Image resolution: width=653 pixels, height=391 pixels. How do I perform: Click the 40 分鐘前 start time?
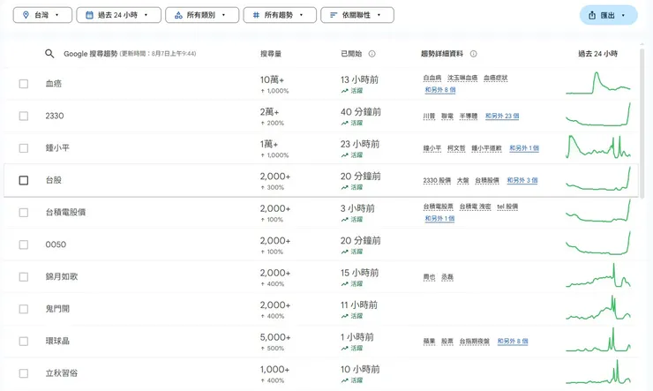[361, 111]
